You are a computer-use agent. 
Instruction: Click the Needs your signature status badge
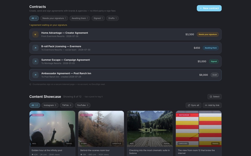pos(208,34)
